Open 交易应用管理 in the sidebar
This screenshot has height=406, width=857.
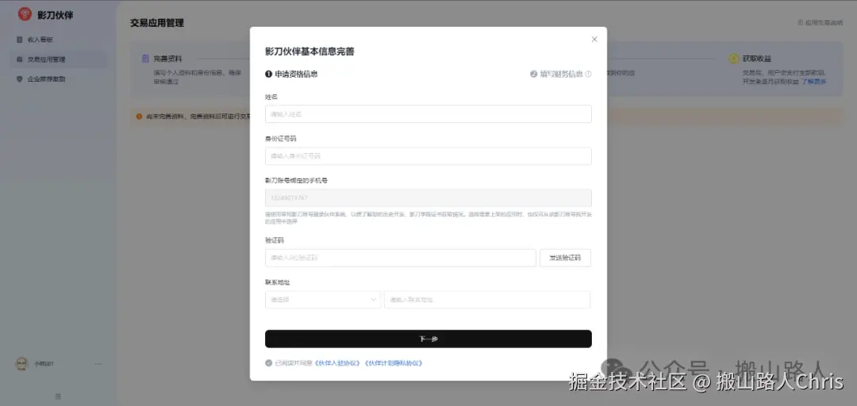[59, 59]
